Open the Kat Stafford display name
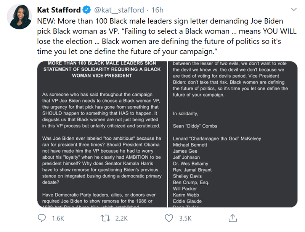 [59, 10]
